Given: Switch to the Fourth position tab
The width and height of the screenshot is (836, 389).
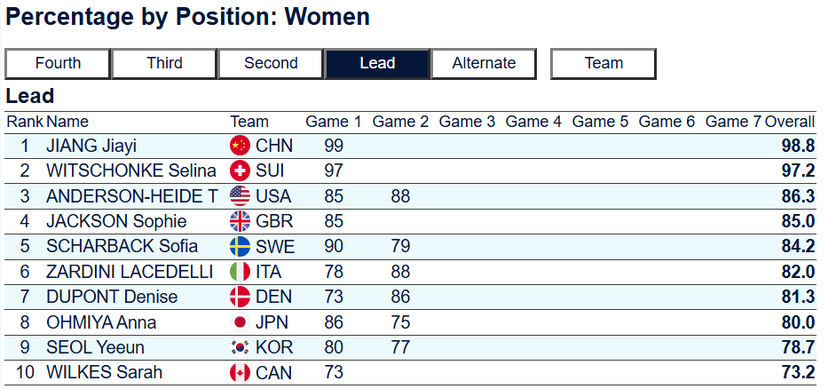Looking at the screenshot, I should [x=58, y=63].
